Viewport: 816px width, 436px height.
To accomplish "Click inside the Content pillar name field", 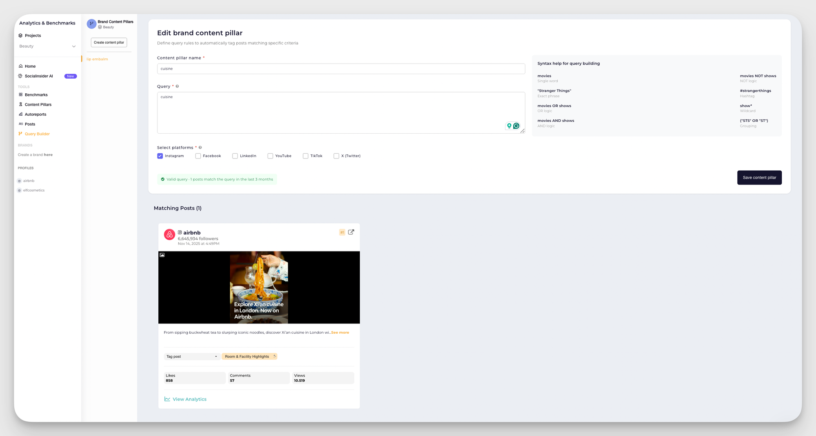I will (x=341, y=68).
